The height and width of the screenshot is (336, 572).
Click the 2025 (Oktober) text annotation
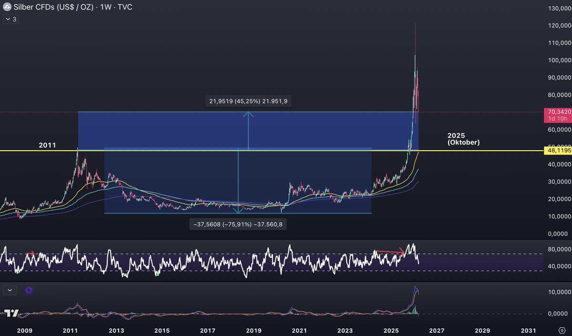point(463,139)
